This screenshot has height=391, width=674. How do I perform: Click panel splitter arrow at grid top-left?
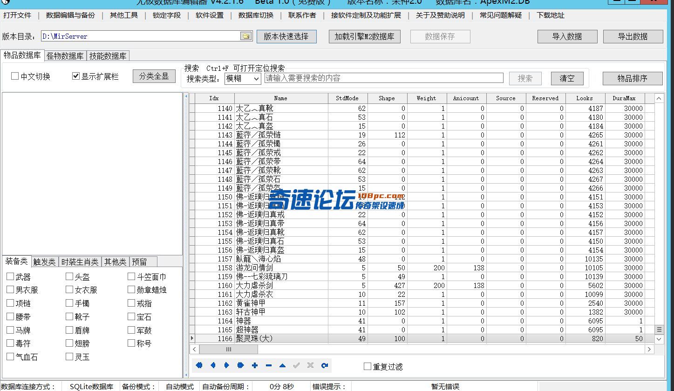pos(186,97)
